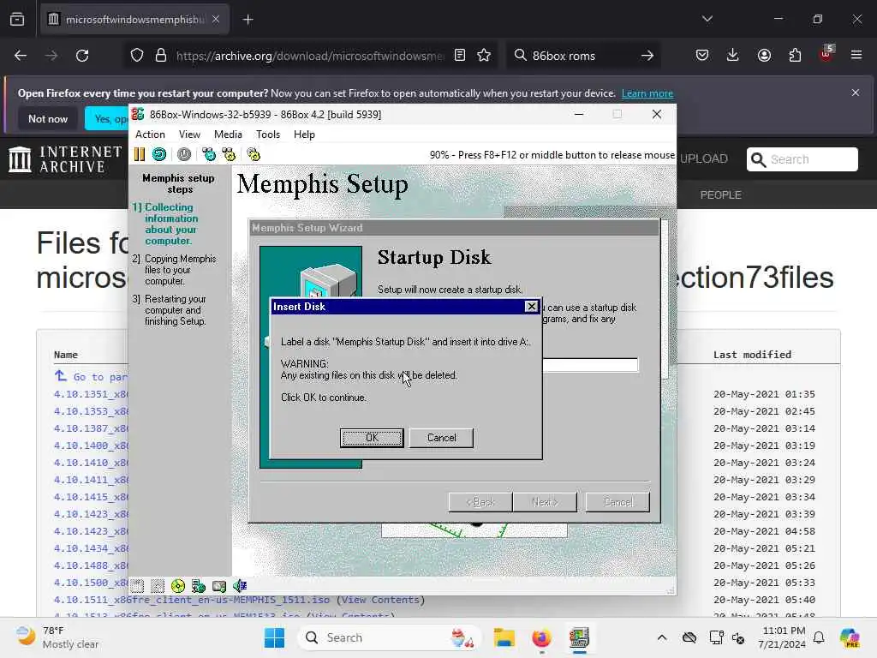Open Pocket save icon in Firefox
The width and height of the screenshot is (877, 658).
(x=702, y=55)
